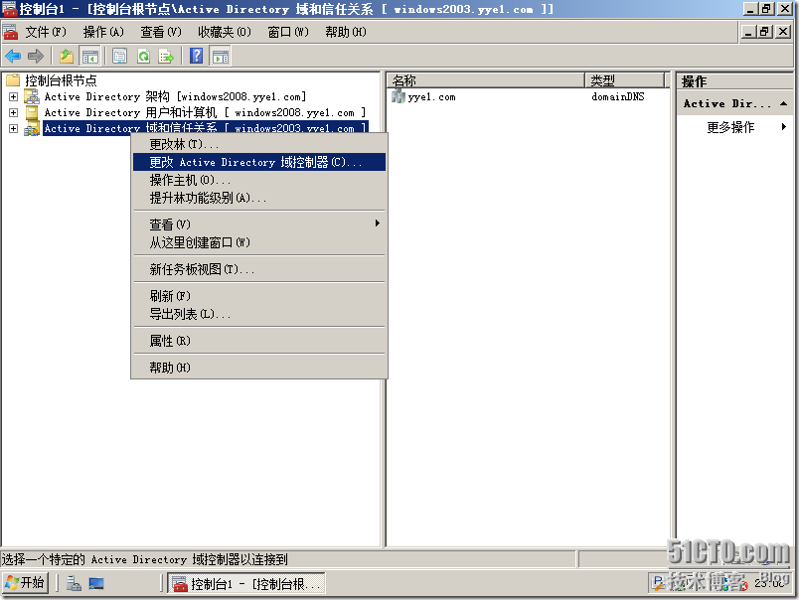Click the domainDNS type cell
Screen dimensions: 799x600
[x=617, y=96]
